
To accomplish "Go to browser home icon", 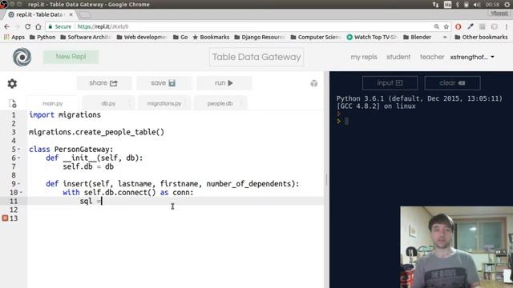I will click(x=38, y=26).
